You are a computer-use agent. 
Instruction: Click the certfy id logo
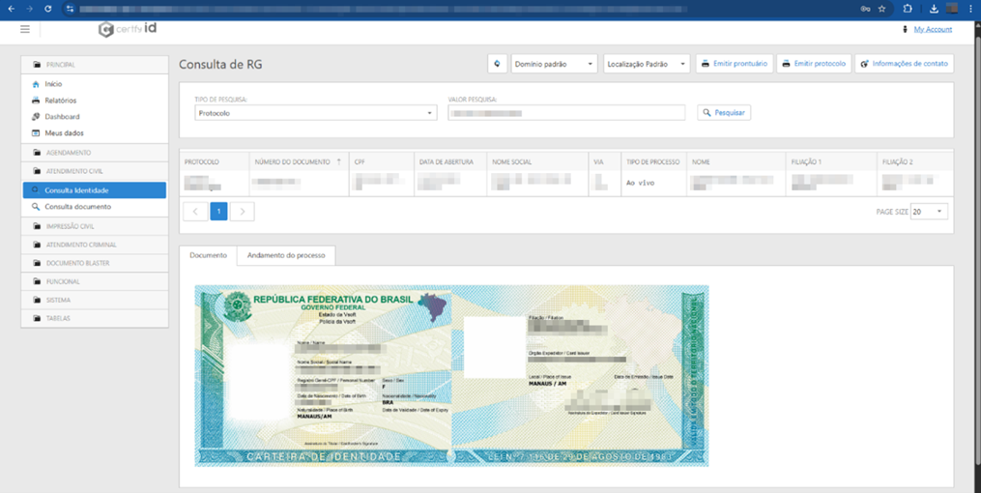pos(128,29)
